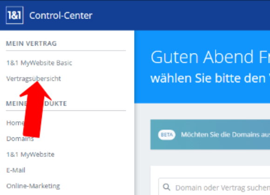Image resolution: width=270 pixels, height=195 pixels.
Task: Click the 1&1 logo icon
Action: pos(14,15)
